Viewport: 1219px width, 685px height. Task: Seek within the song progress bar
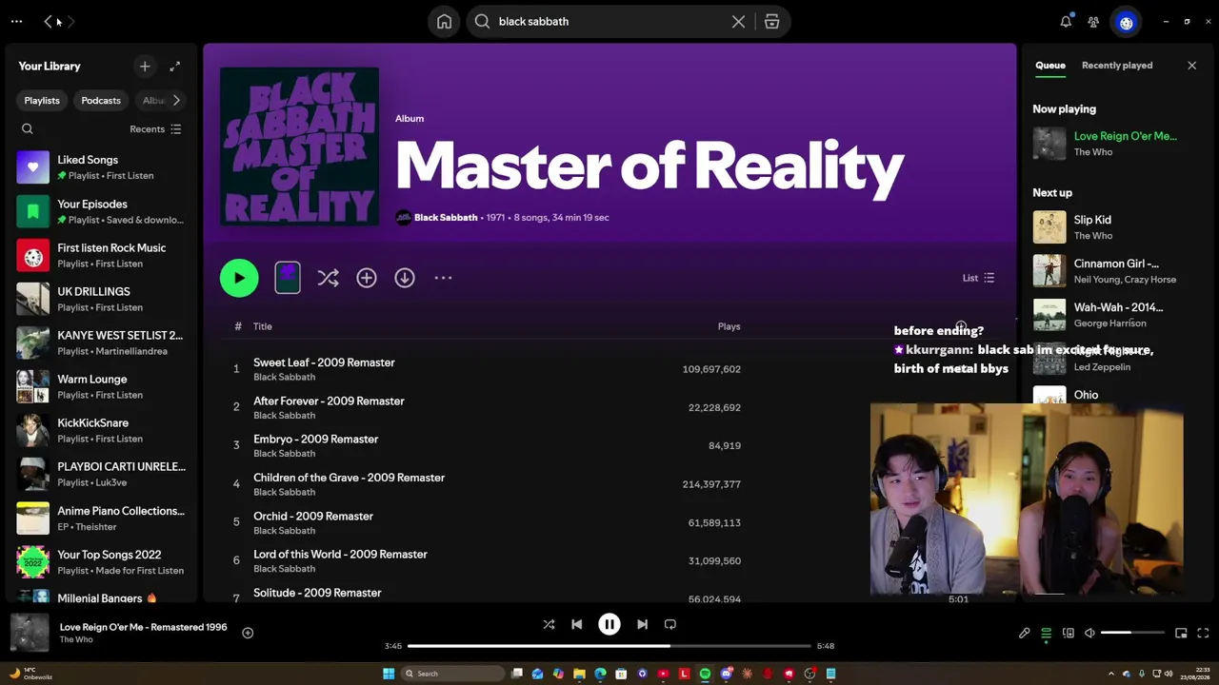click(609, 646)
